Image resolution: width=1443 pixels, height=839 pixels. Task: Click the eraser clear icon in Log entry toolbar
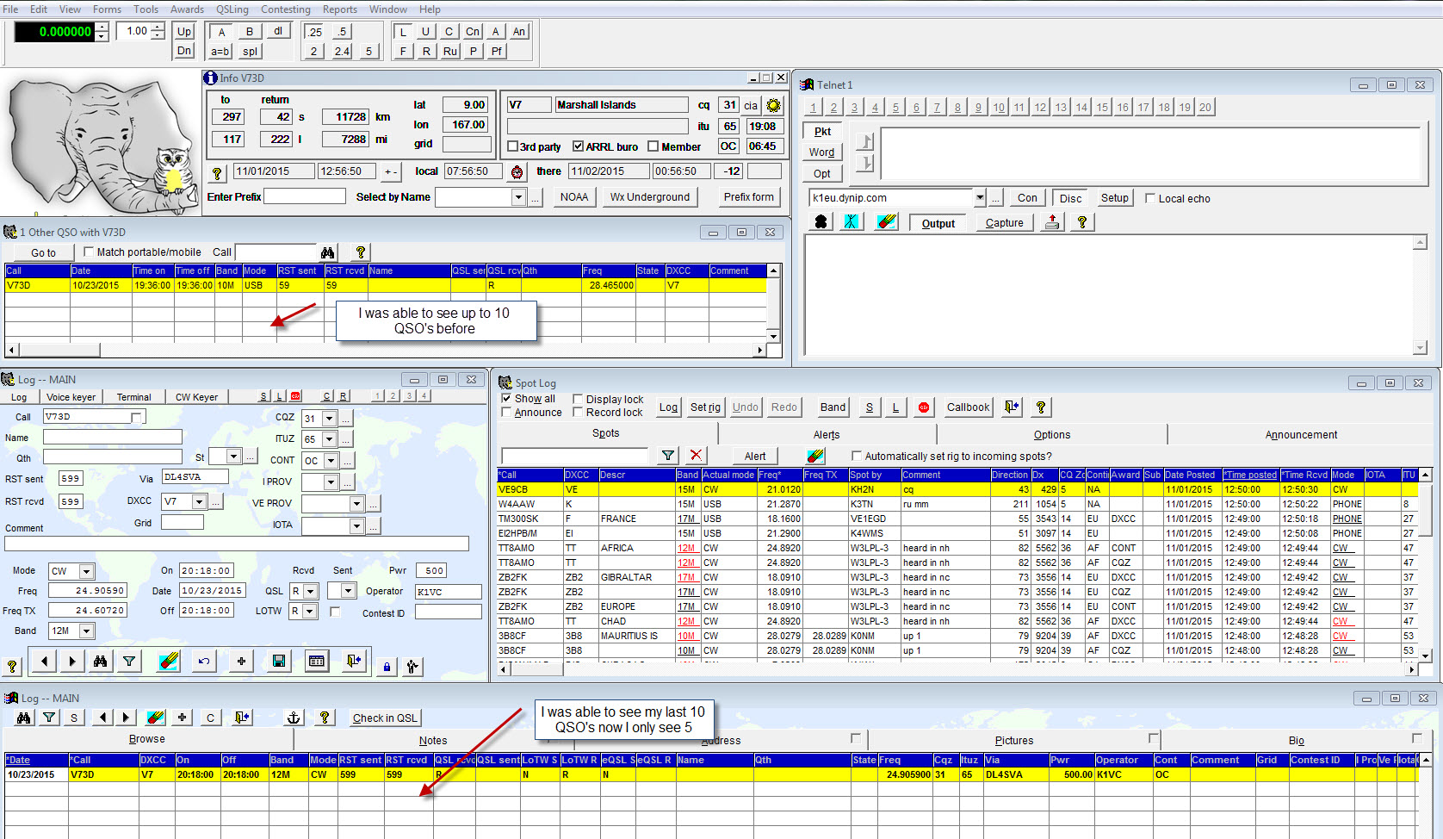[169, 661]
